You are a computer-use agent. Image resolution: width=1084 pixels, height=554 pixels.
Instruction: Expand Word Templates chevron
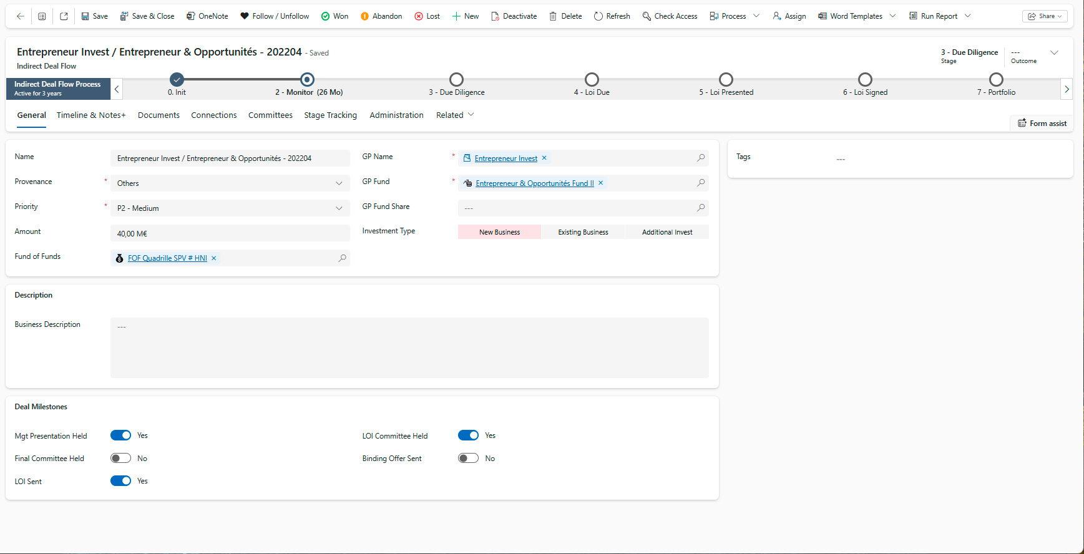click(892, 16)
